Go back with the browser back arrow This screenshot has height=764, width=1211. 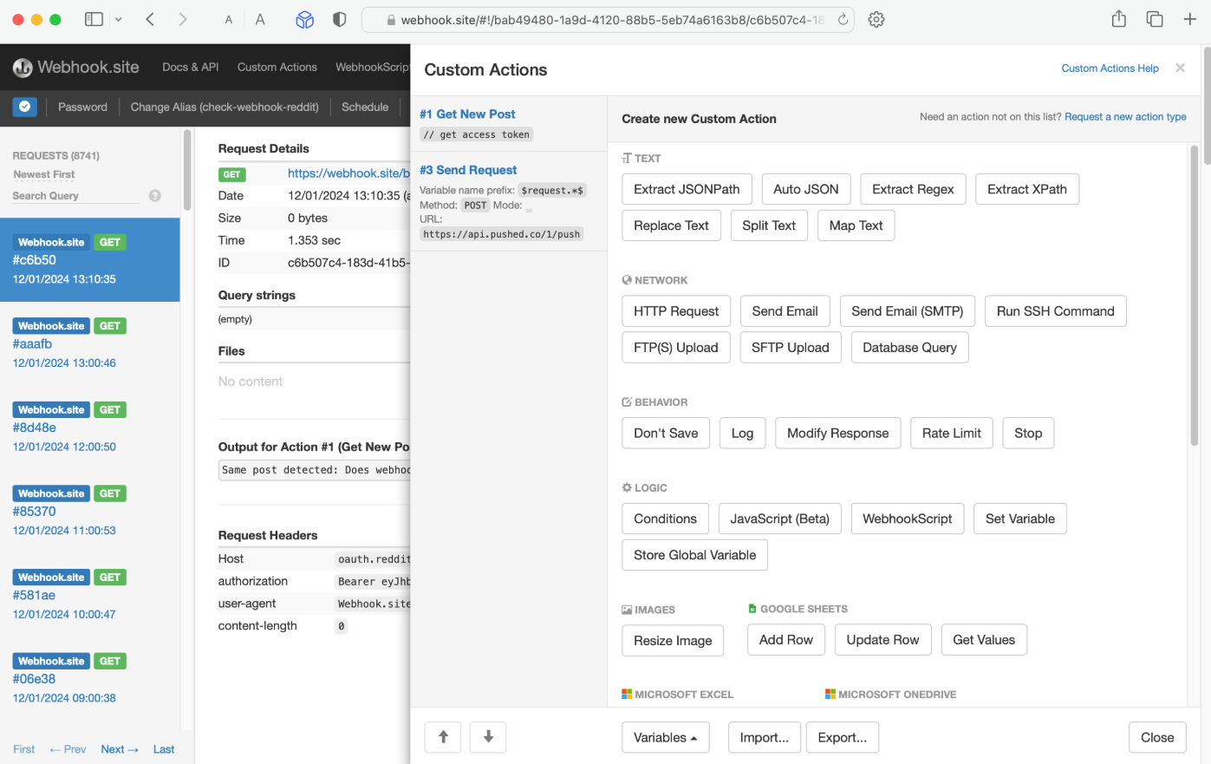coord(150,19)
